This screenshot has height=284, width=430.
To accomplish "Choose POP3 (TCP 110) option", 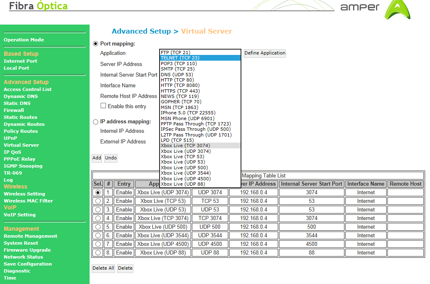I will click(200, 64).
